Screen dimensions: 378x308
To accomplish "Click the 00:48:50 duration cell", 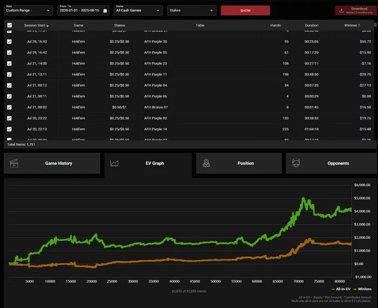I will pyautogui.click(x=312, y=74).
